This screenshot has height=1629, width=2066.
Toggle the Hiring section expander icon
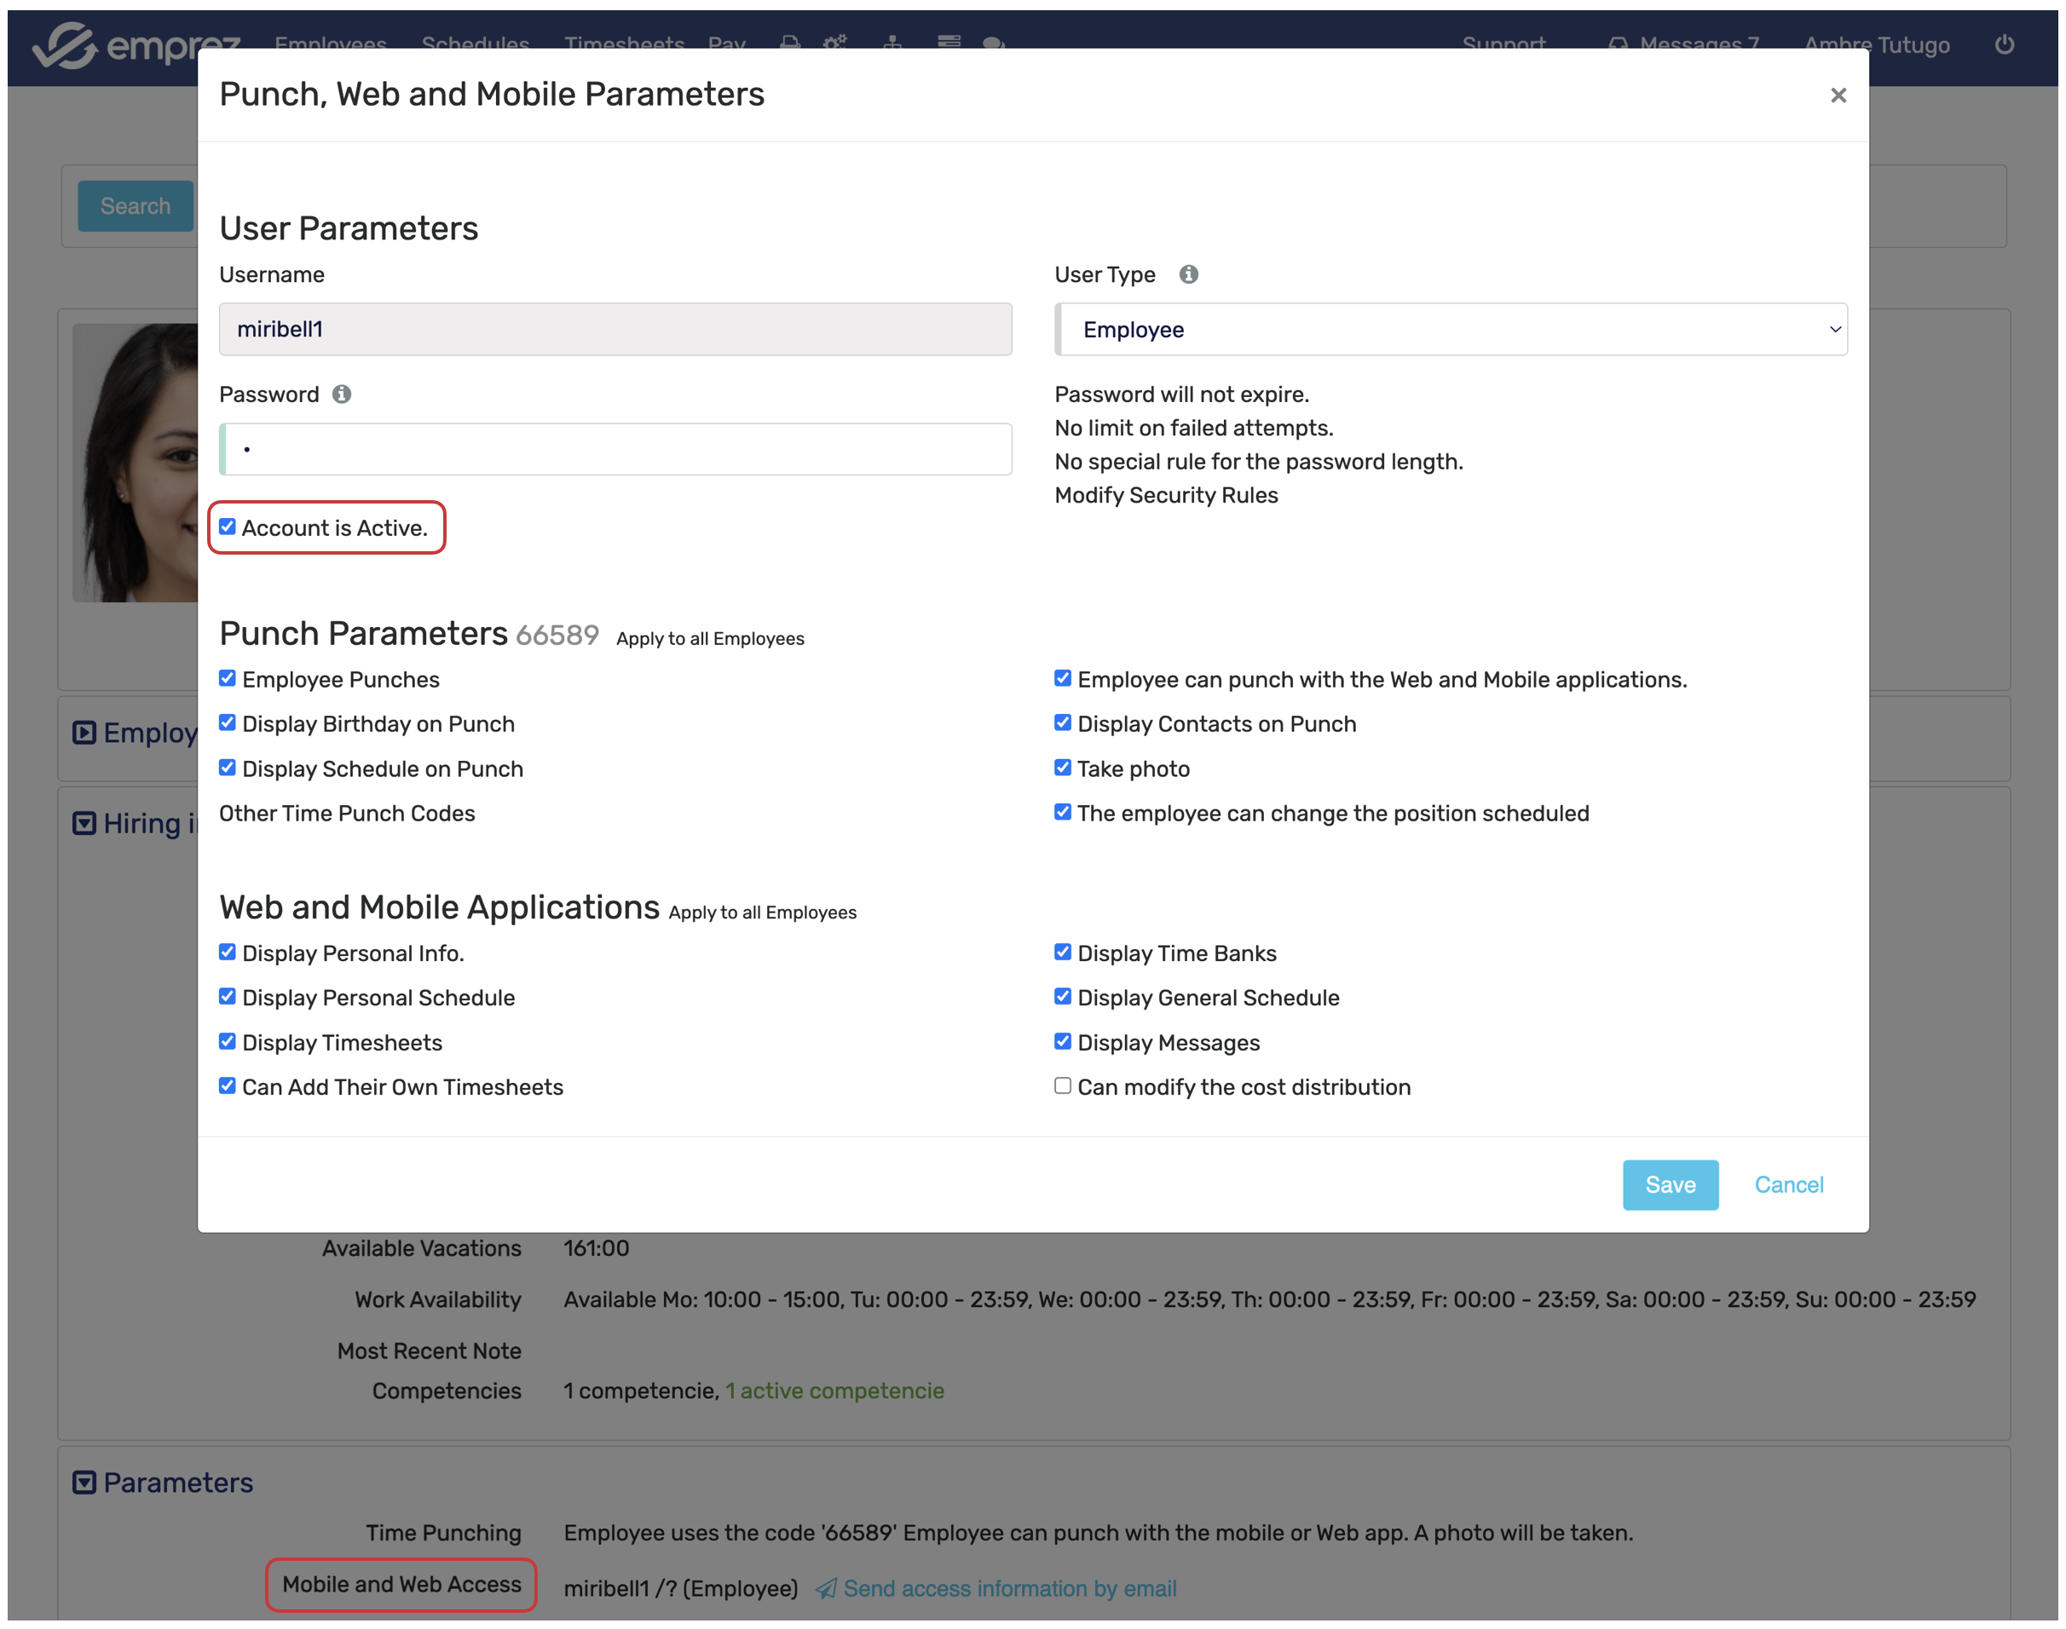(x=84, y=823)
